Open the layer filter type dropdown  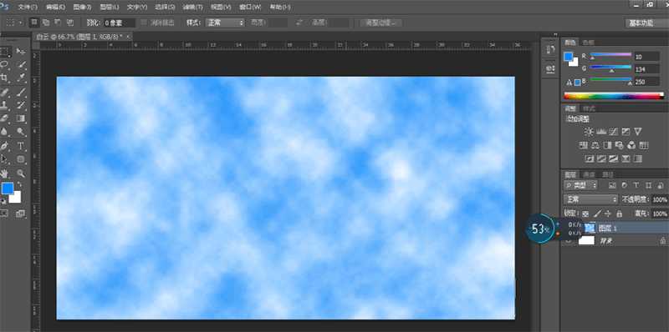tap(580, 185)
